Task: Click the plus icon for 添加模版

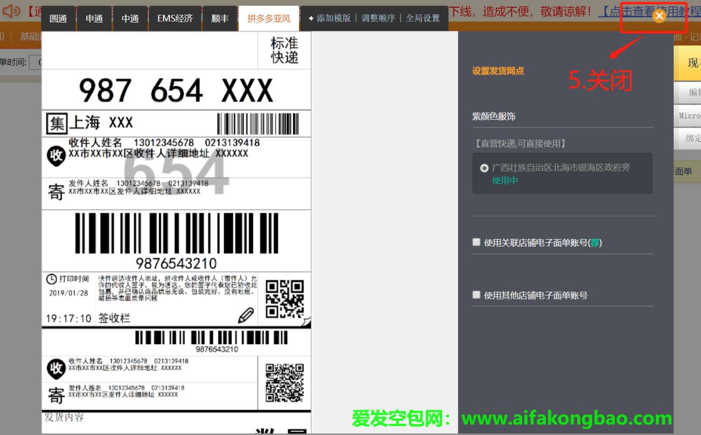Action: (x=311, y=18)
